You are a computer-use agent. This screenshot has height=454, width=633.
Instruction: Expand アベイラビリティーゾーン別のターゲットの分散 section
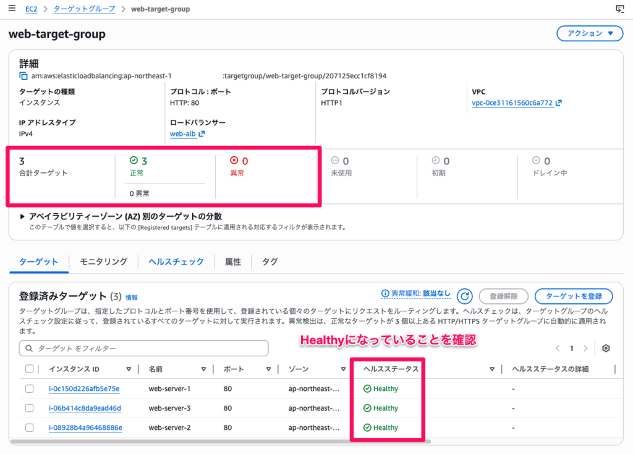pyautogui.click(x=23, y=216)
